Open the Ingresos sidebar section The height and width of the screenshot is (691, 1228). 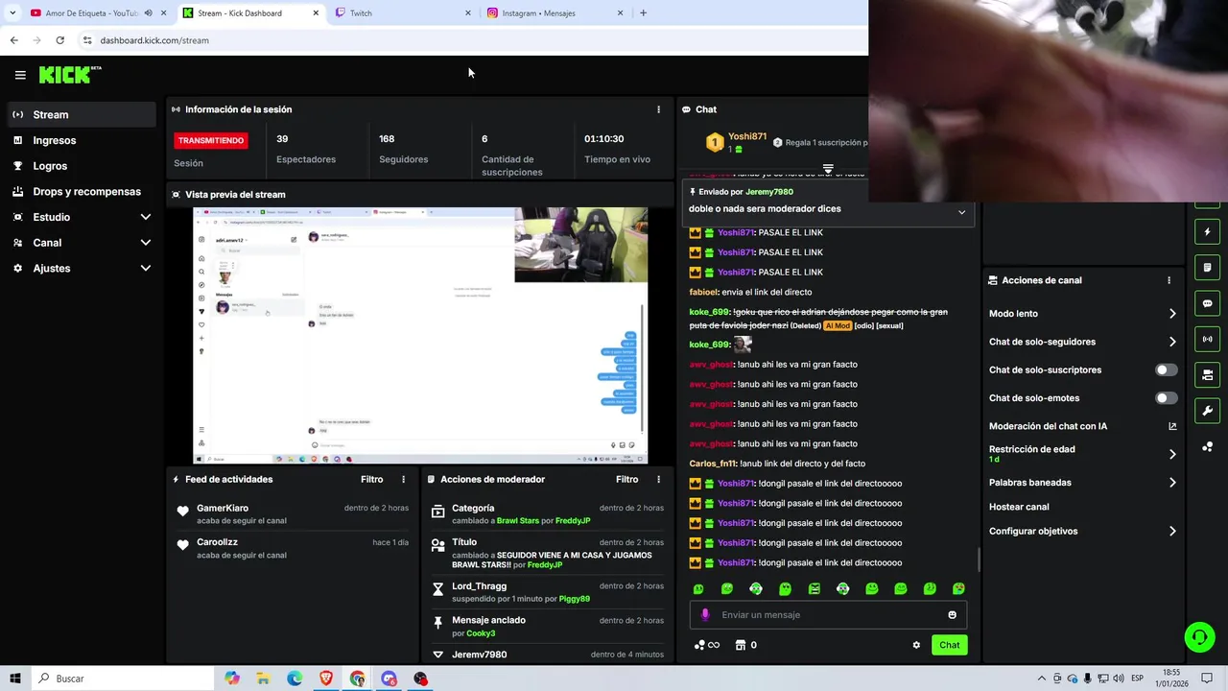(81, 140)
